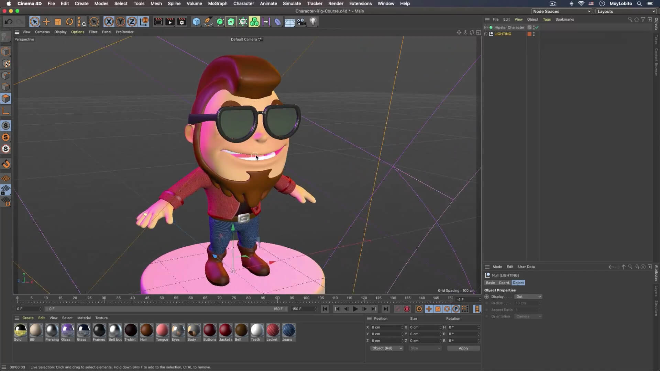Open the Render Settings icon
The image size is (660, 371).
(x=182, y=22)
